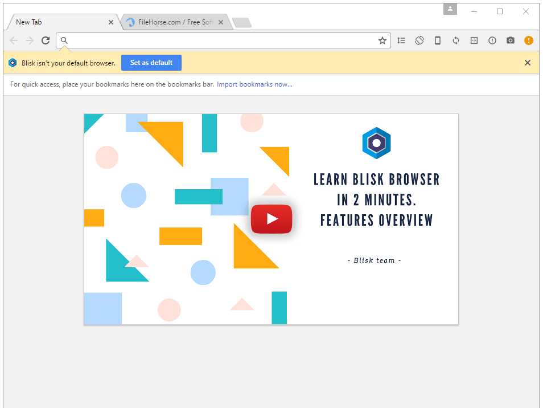Click the orange alert notification icon
The image size is (543, 408).
point(528,40)
